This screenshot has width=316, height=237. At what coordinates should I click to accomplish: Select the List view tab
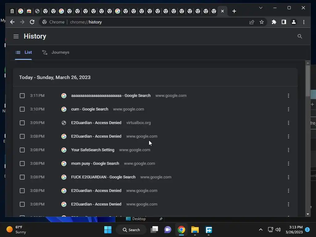tap(23, 52)
